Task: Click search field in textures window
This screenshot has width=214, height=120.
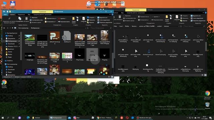Action: [x=194, y=26]
